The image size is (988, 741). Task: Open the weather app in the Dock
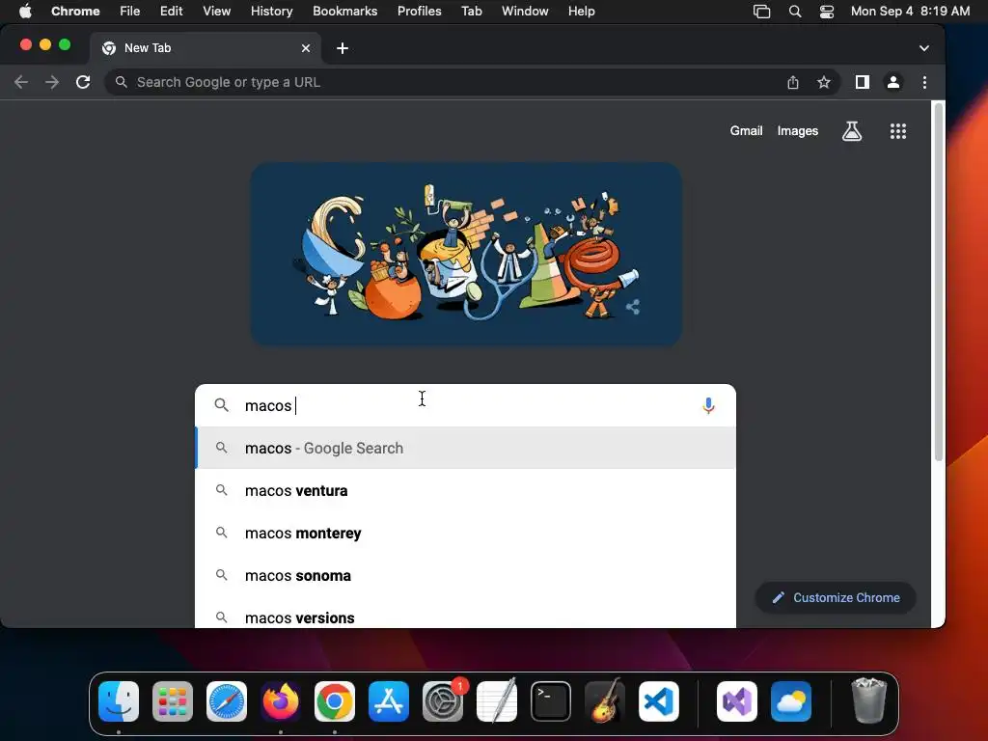(x=791, y=701)
